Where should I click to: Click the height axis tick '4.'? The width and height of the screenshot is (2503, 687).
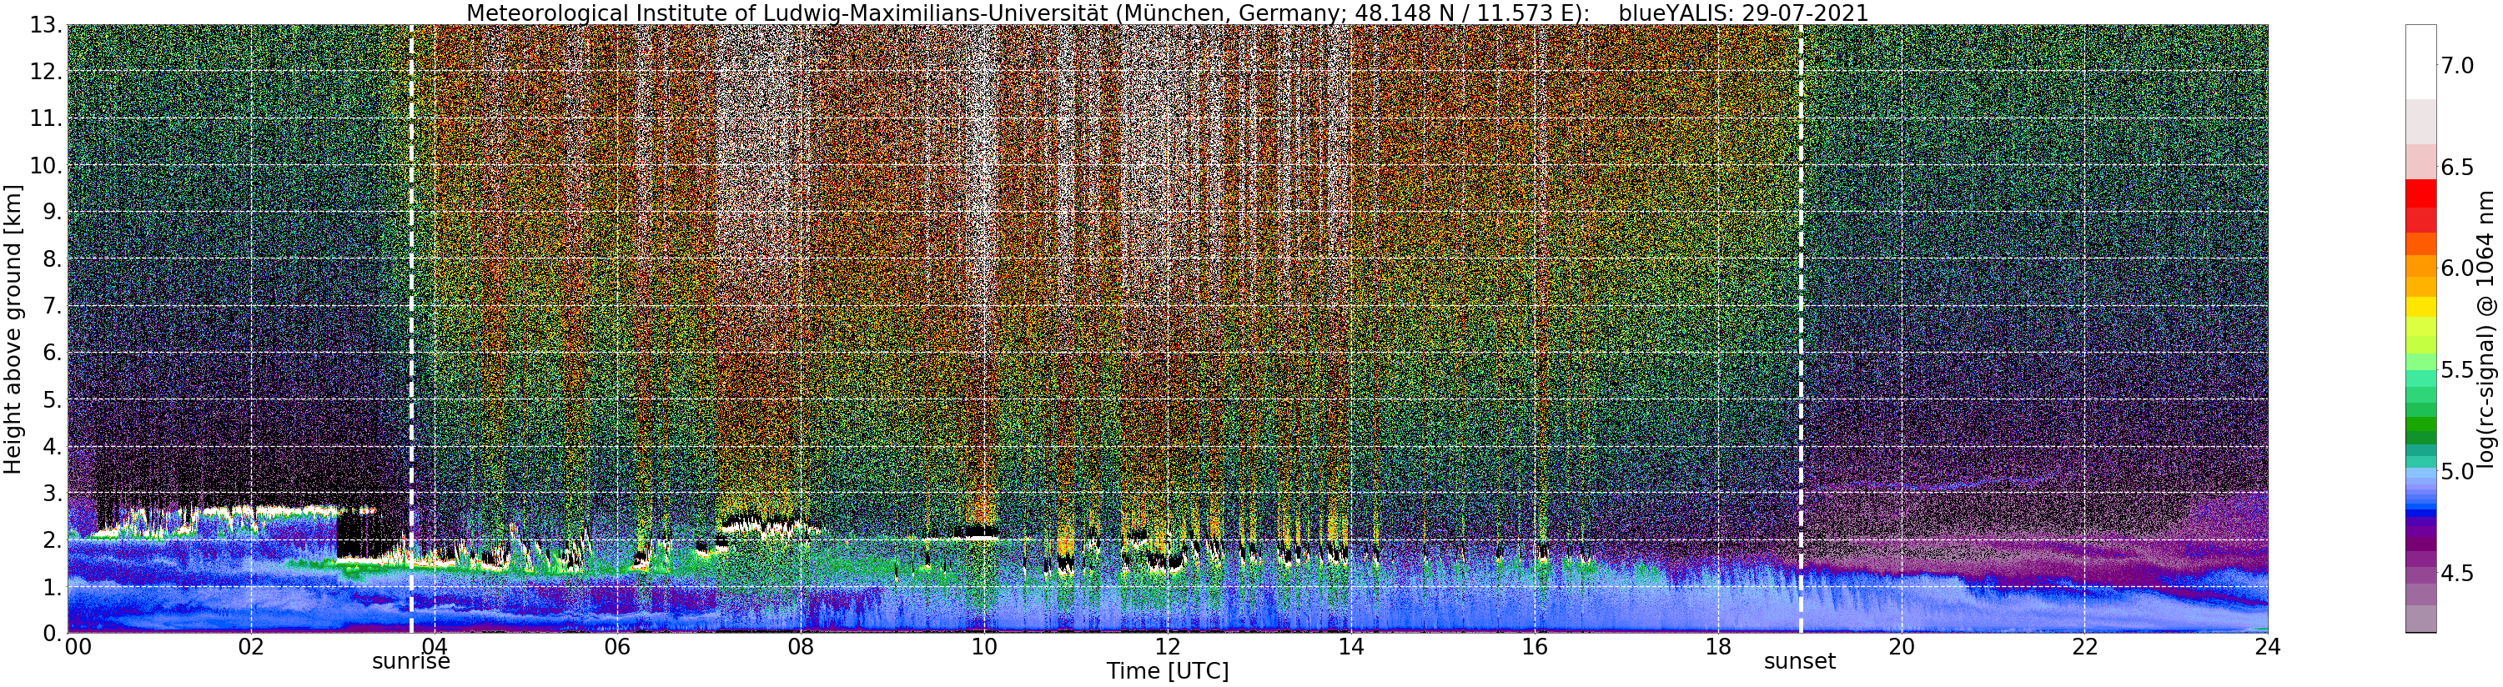pyautogui.click(x=52, y=446)
